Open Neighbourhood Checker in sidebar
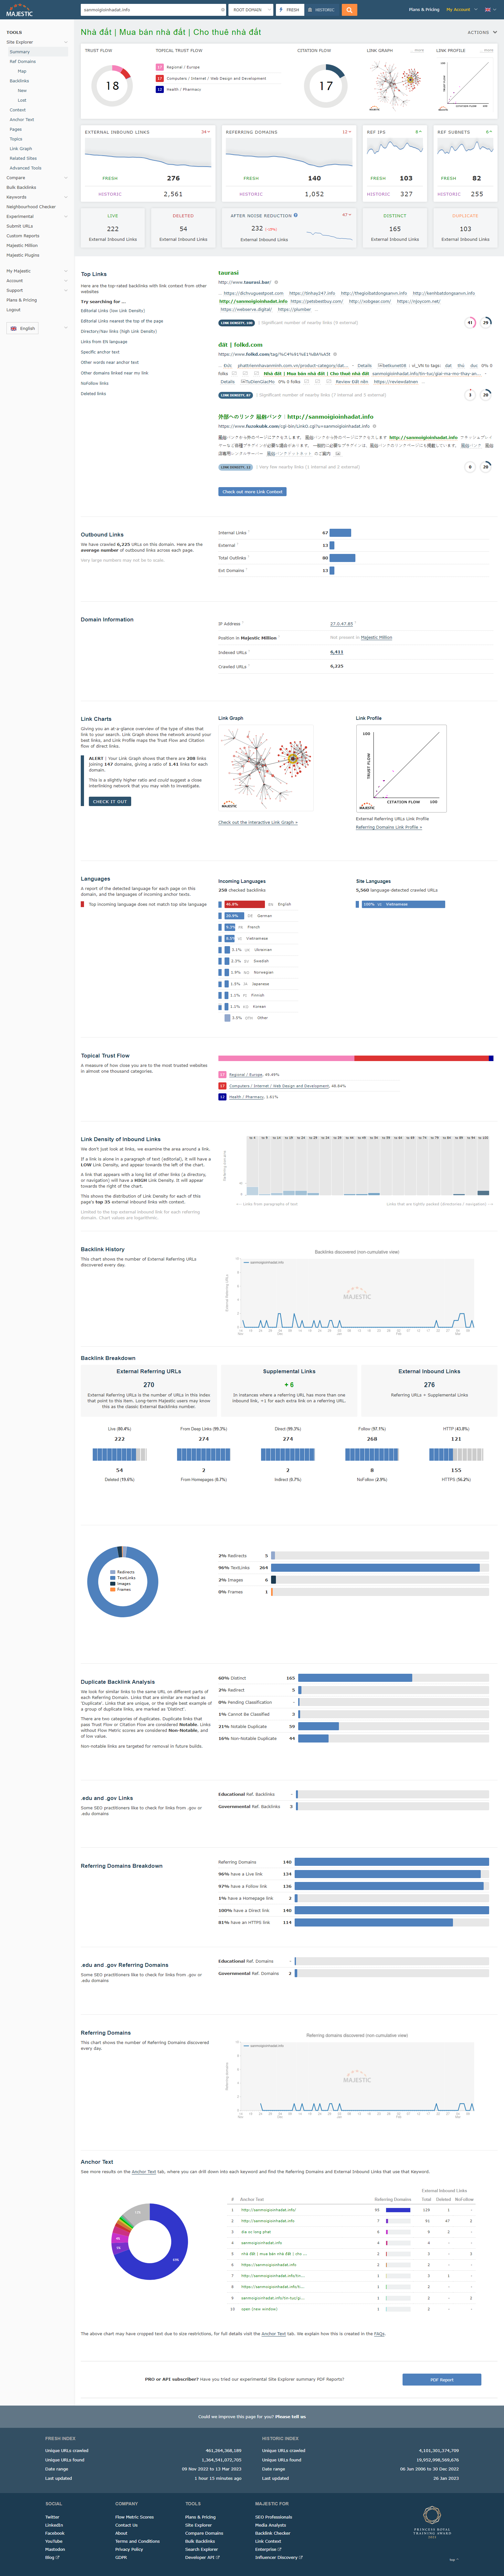This screenshot has height=2576, width=504. click(x=31, y=207)
